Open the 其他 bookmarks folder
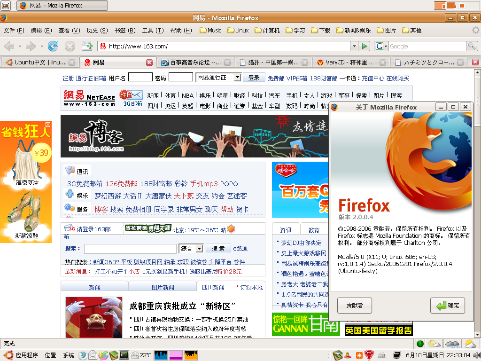This screenshot has height=361, width=481. pos(411,31)
